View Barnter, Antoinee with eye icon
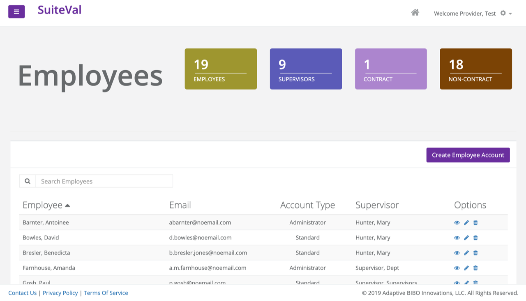Image resolution: width=526 pixels, height=301 pixels. click(457, 223)
